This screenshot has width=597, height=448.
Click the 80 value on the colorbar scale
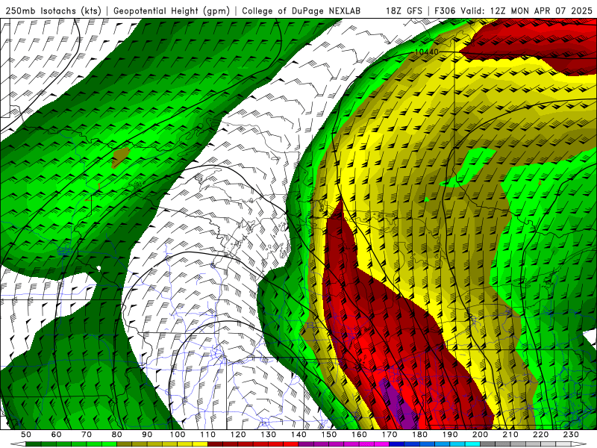116,435
